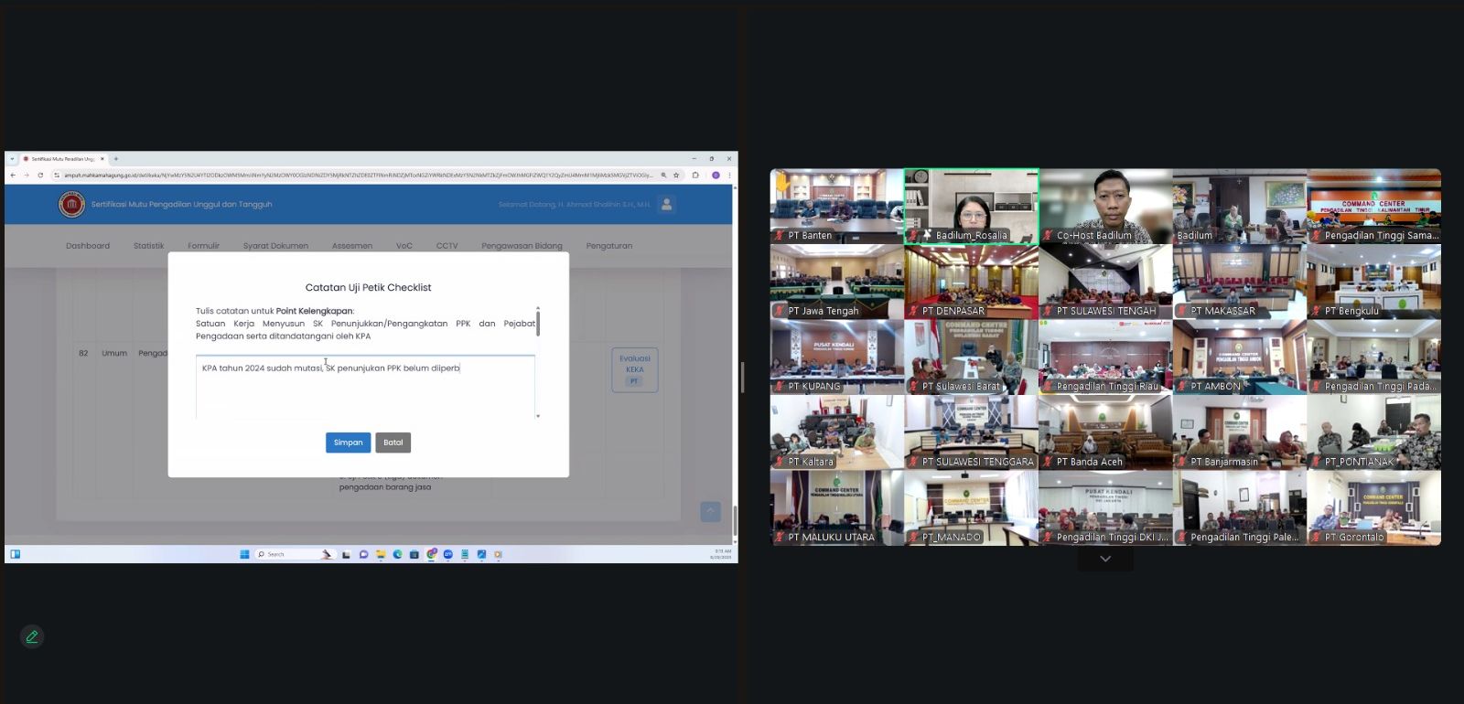
Task: Select the PT Banda Aceh video tile
Action: coord(1105,432)
